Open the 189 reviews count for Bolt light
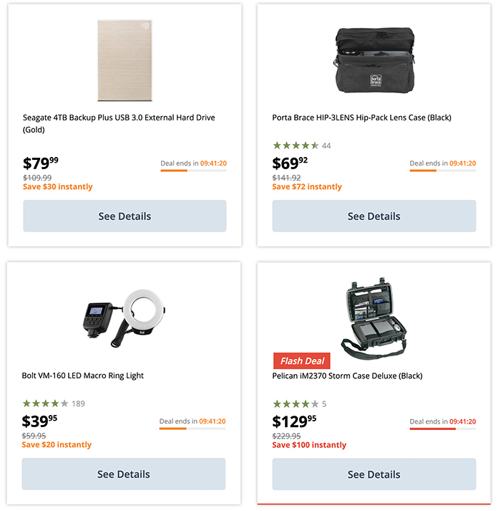This screenshot has height=511, width=501. coord(78,403)
